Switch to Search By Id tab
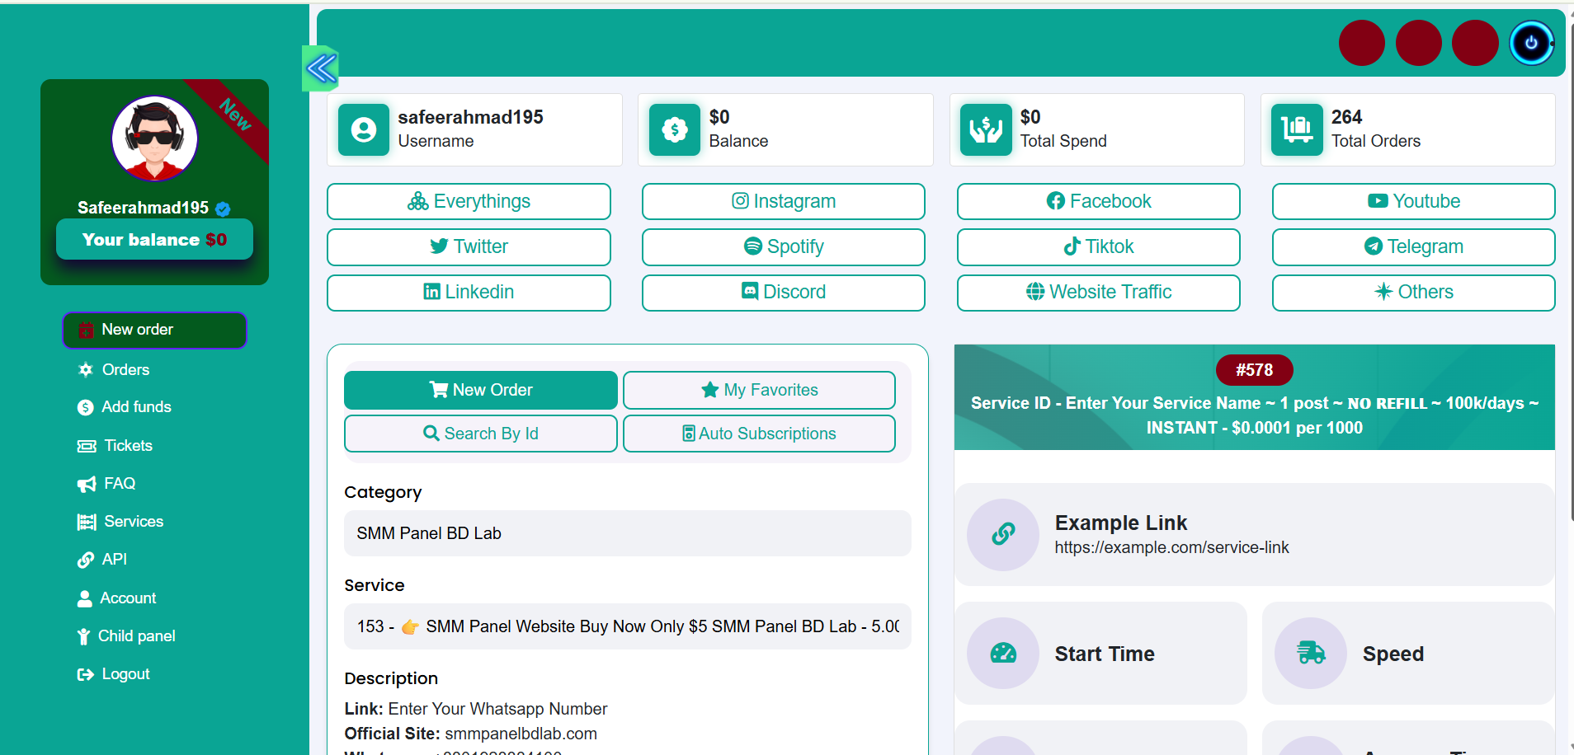This screenshot has height=755, width=1574. pos(481,434)
